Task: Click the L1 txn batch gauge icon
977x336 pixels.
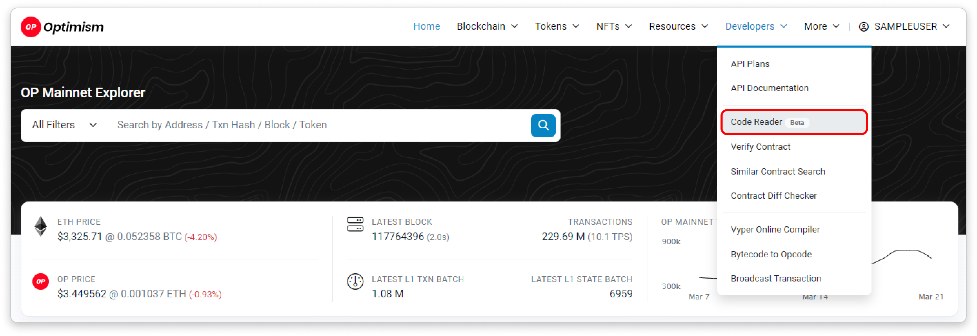Action: point(355,281)
